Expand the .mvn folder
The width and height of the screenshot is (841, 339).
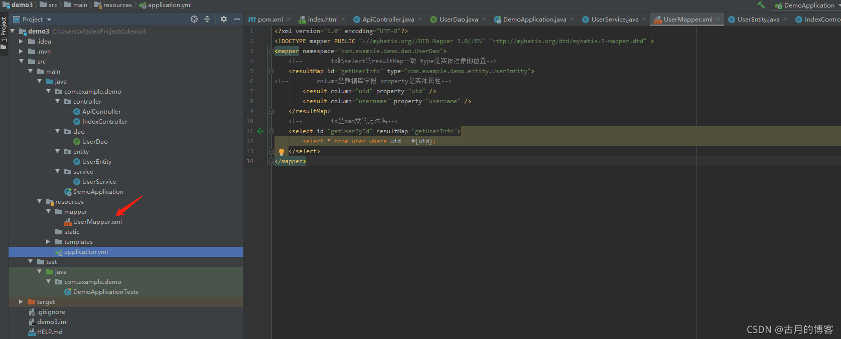(x=21, y=52)
